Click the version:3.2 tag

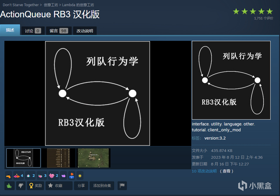point(215,138)
